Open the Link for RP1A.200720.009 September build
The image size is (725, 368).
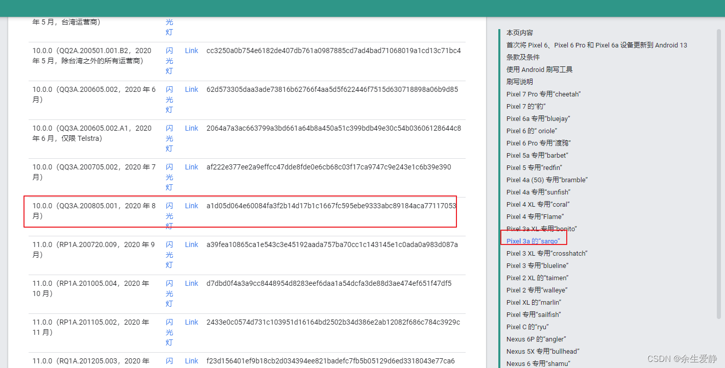(191, 244)
